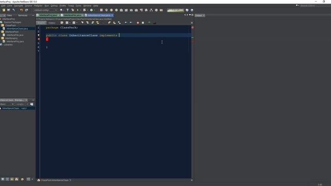Show opened documents list dropdown
The height and width of the screenshot is (186, 331).
click(x=190, y=15)
